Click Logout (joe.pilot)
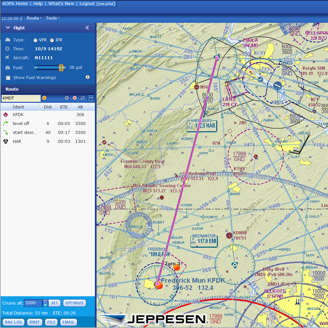328x328 pixels. coord(98,4)
